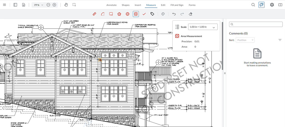Open the Fill and Sign tab
The height and width of the screenshot is (127, 285).
coord(177,5)
